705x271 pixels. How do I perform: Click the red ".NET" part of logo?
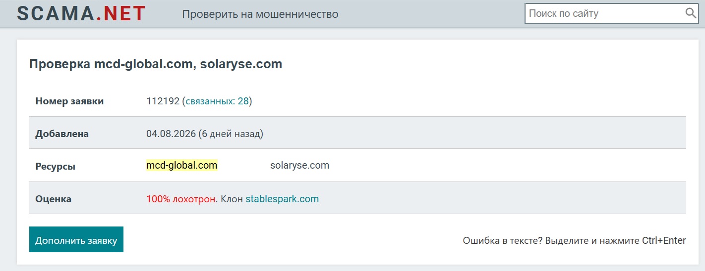tap(121, 13)
